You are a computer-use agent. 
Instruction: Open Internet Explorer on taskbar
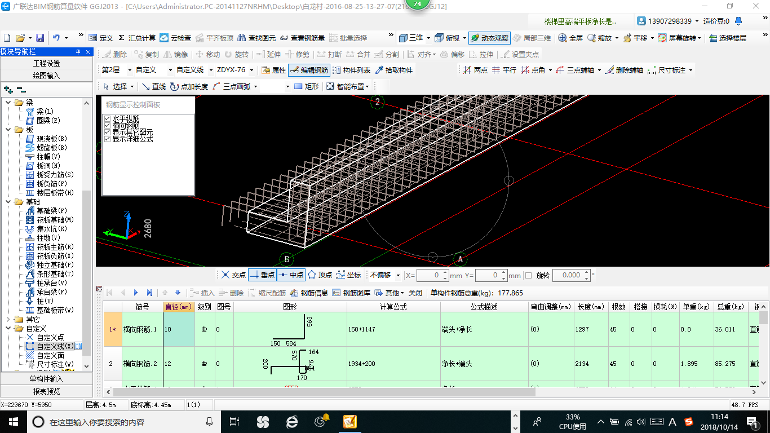(291, 421)
